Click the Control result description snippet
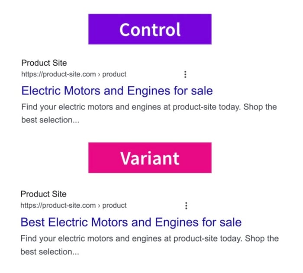303x273 pixels. [x=149, y=113]
